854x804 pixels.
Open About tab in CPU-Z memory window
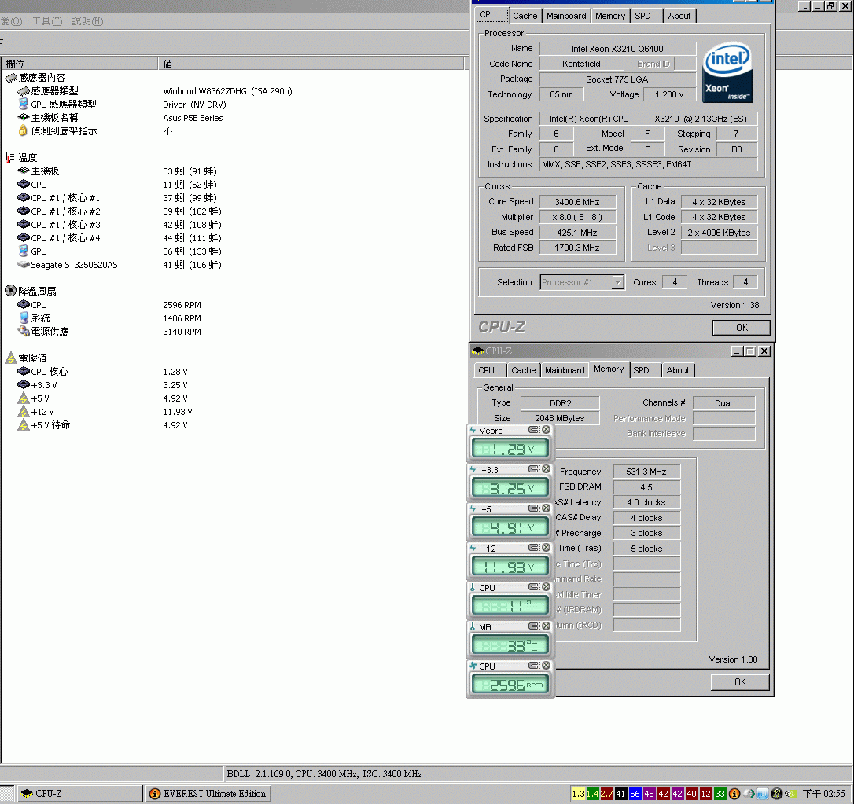coord(678,370)
